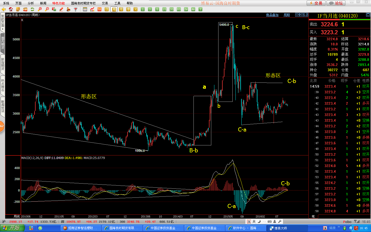The height and width of the screenshot is (232, 371).
Task: Show the trend line chart icon
Action: pos(92,9)
